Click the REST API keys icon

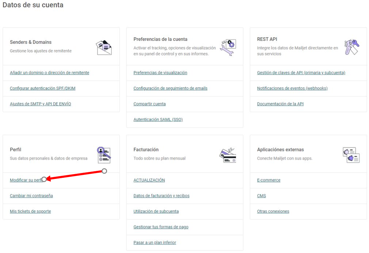click(x=351, y=47)
